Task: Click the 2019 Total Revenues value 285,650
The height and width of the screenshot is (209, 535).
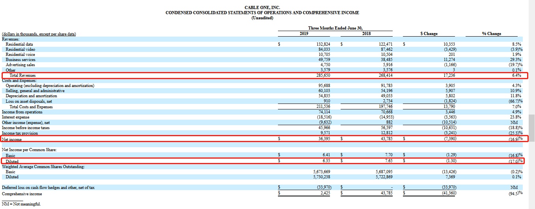Action: tap(321, 75)
